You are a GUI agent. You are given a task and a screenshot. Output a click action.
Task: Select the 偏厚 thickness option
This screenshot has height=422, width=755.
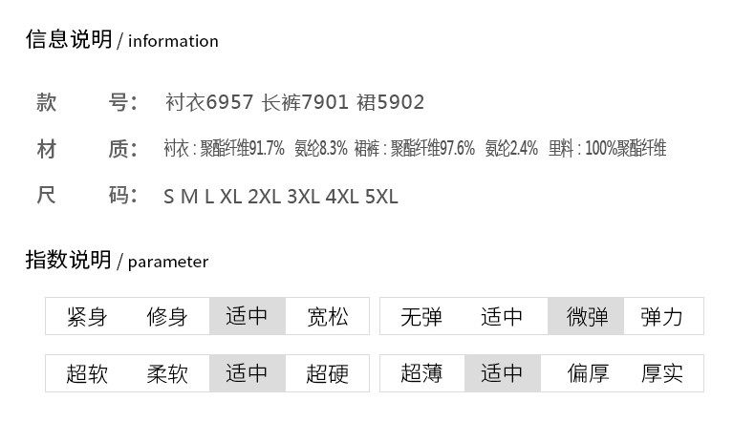pyautogui.click(x=588, y=373)
